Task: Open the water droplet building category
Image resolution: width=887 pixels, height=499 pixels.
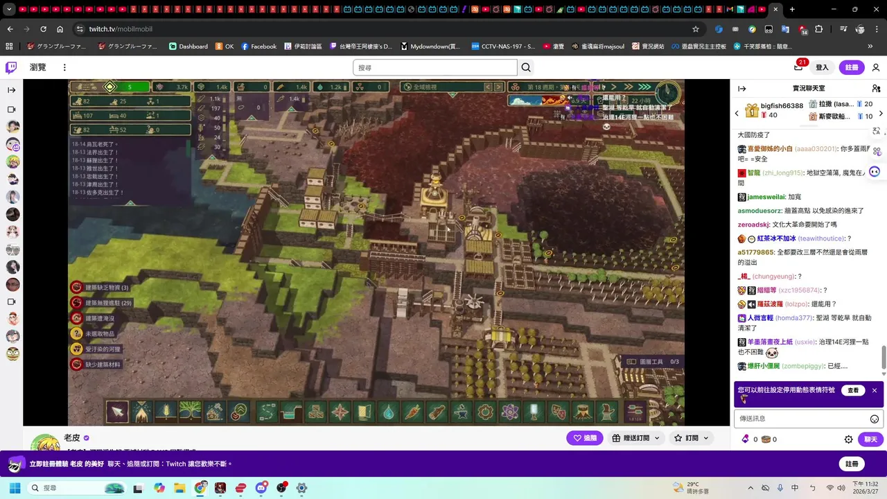Action: 388,412
